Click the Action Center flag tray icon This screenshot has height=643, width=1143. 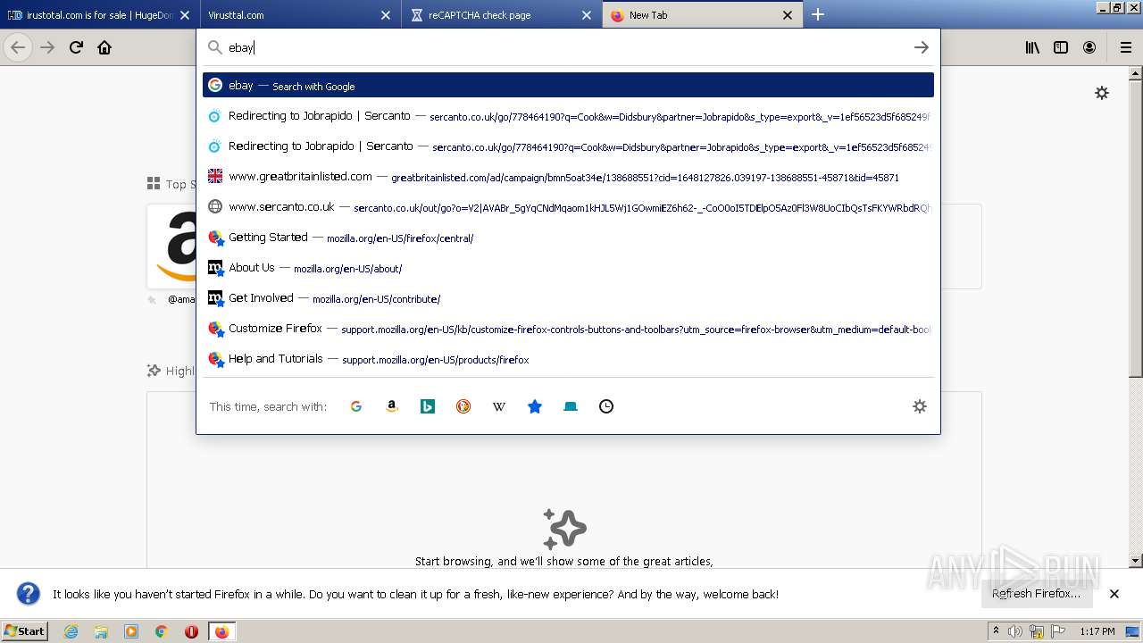(1059, 631)
